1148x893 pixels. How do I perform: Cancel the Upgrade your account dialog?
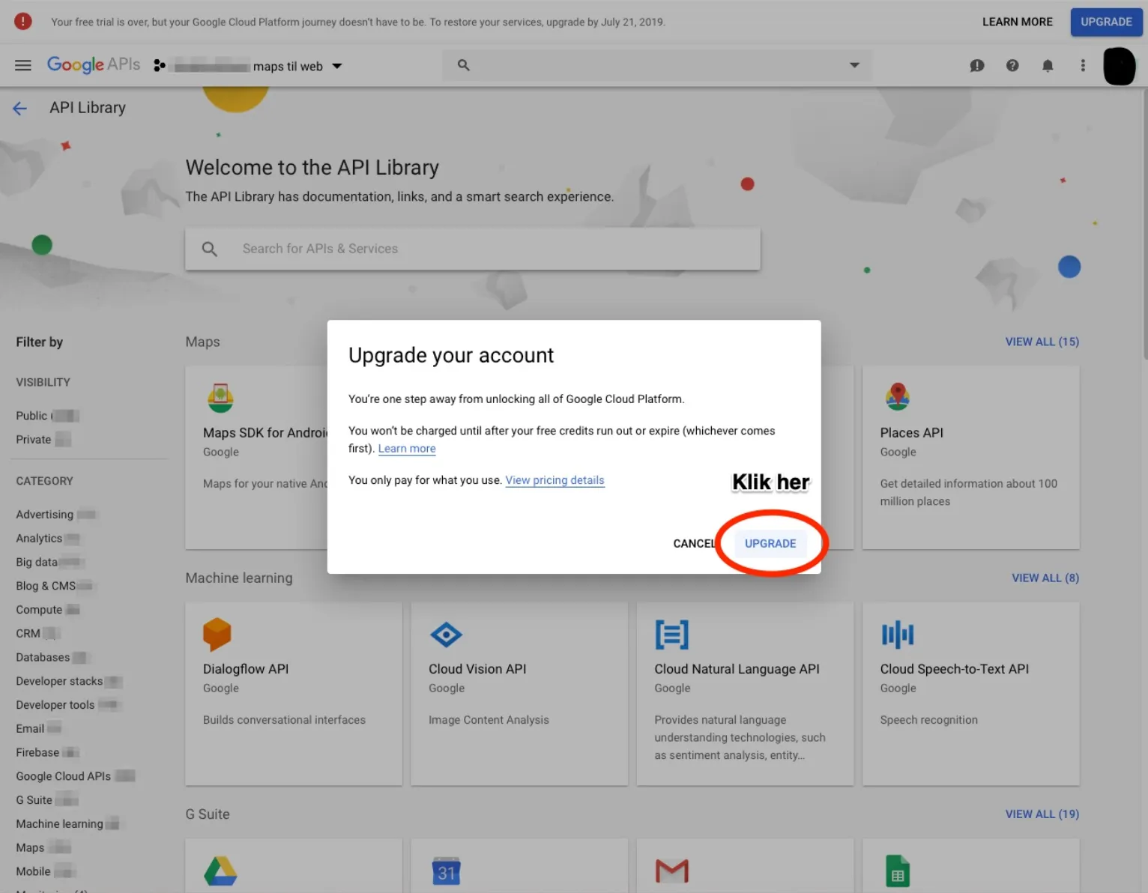[693, 543]
